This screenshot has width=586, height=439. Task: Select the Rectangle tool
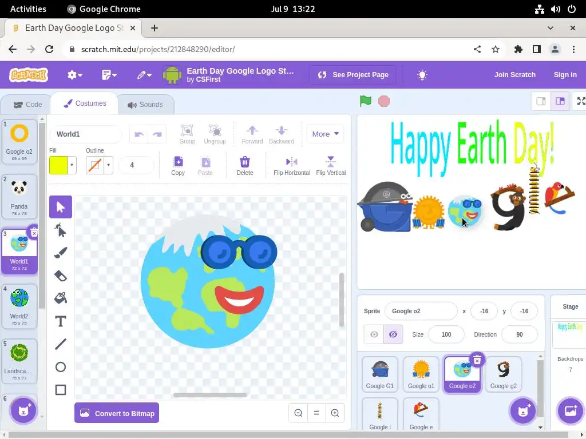(61, 390)
